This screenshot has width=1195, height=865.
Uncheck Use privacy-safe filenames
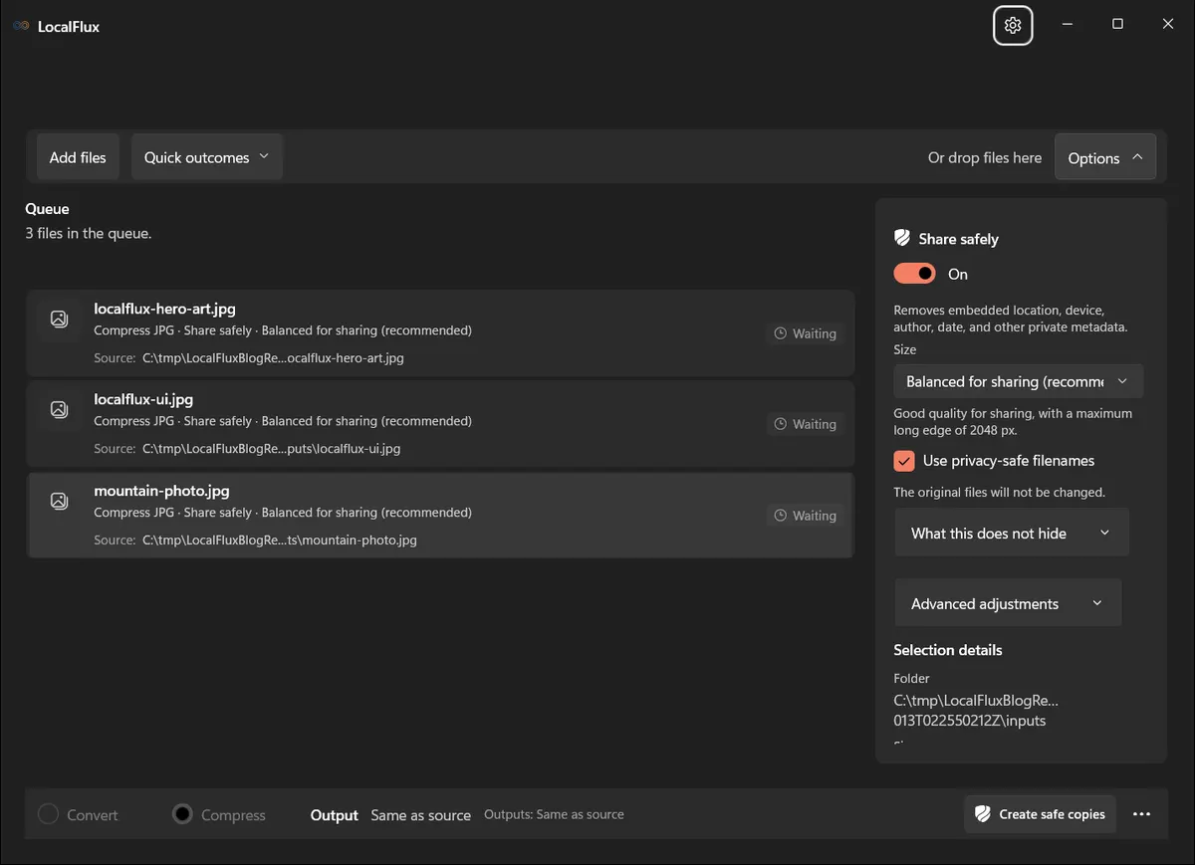[904, 461]
